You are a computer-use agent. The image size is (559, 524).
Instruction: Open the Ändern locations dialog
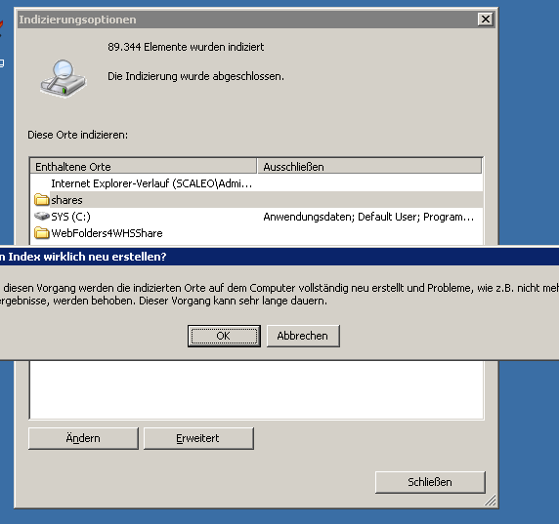(x=83, y=438)
